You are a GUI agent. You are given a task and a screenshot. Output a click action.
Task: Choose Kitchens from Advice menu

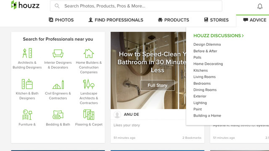point(200,70)
